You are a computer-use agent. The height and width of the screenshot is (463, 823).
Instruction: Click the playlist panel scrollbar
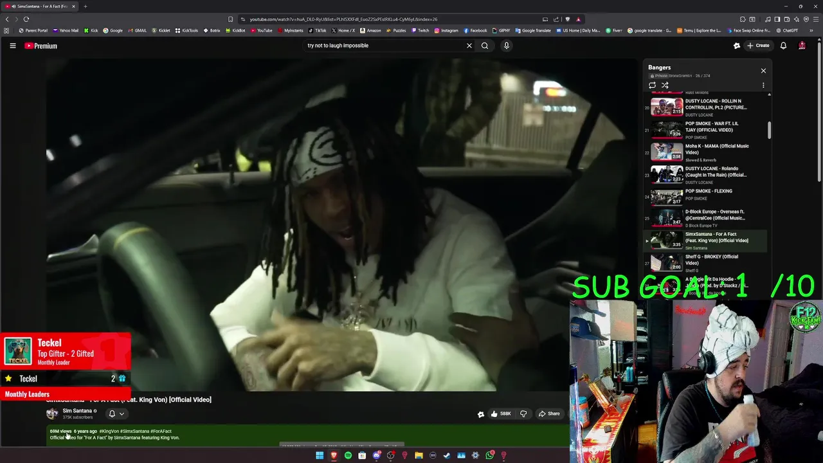coord(769,129)
